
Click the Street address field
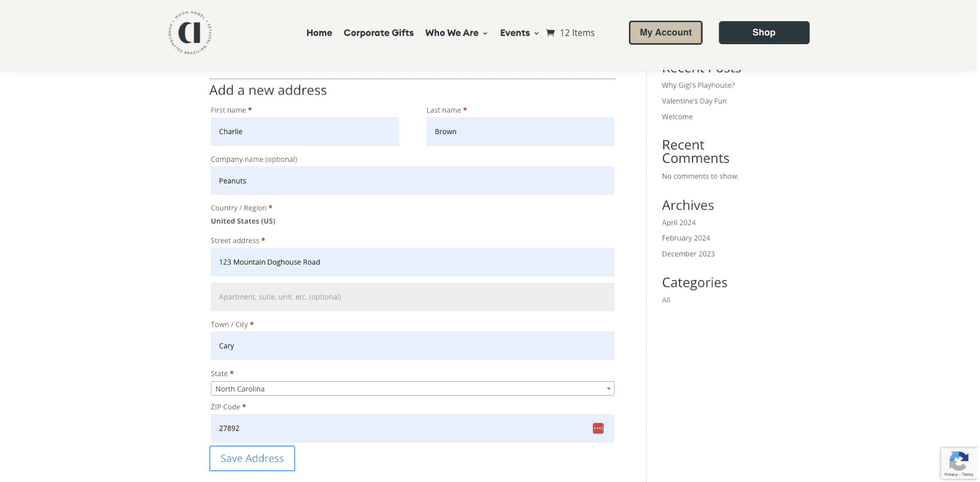[x=412, y=262]
